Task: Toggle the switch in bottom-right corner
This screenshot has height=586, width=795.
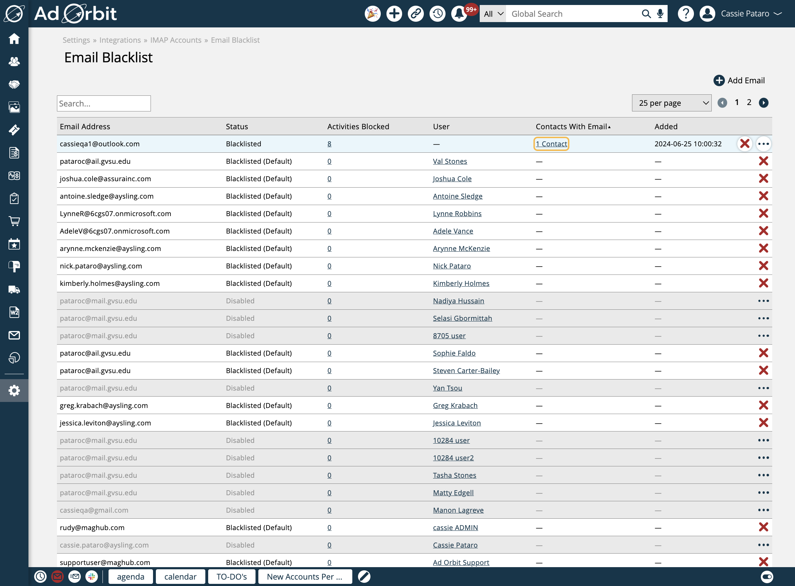Action: point(767,576)
